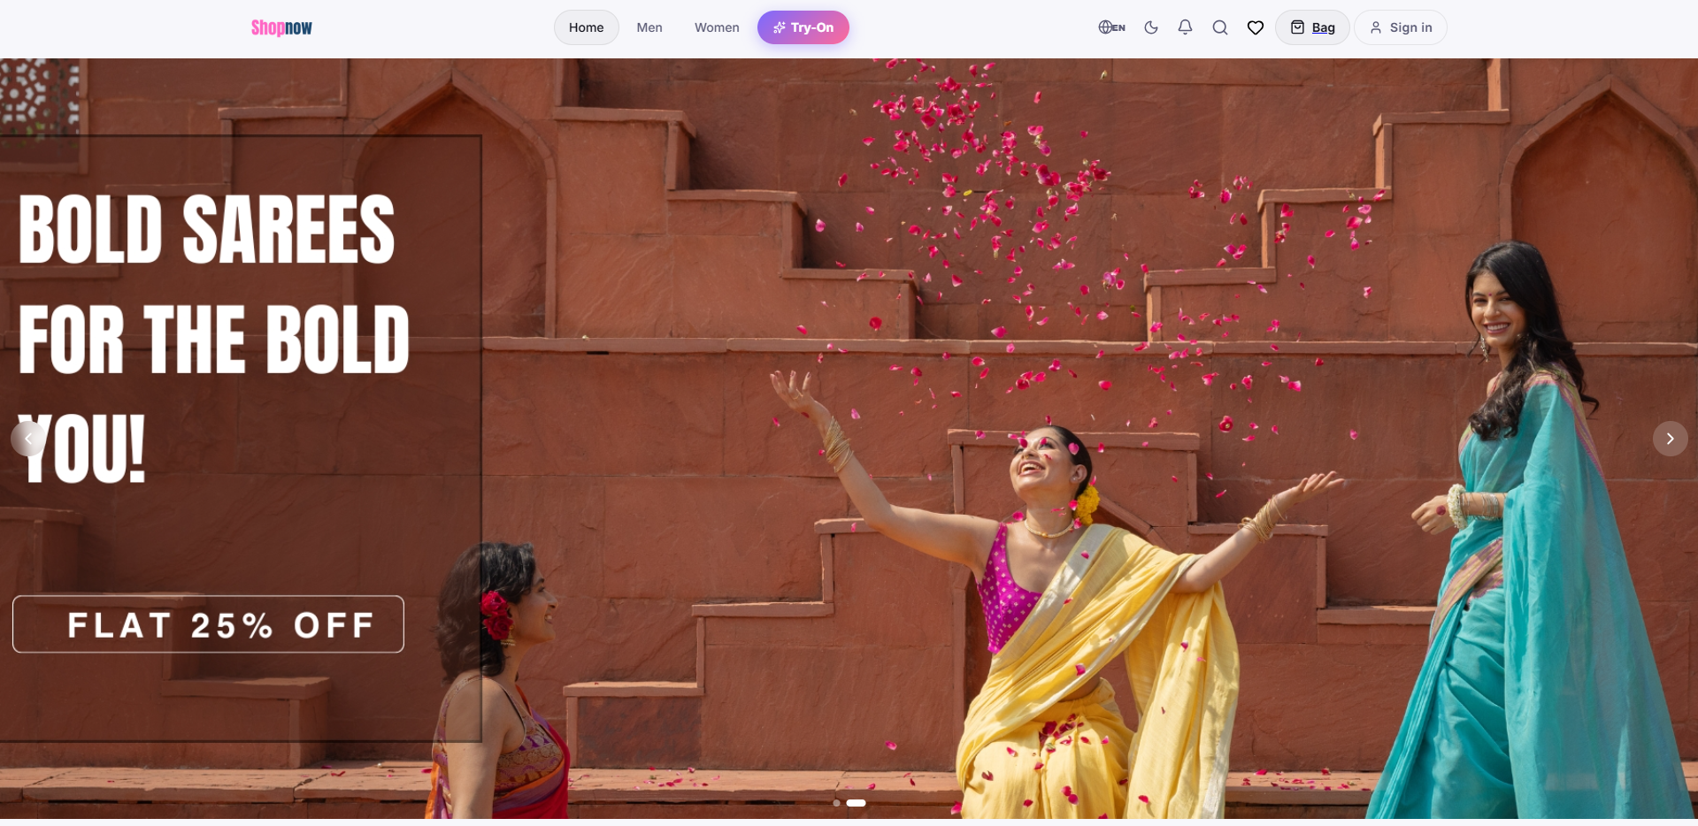Click the bag icon inside Bag button

[1297, 27]
